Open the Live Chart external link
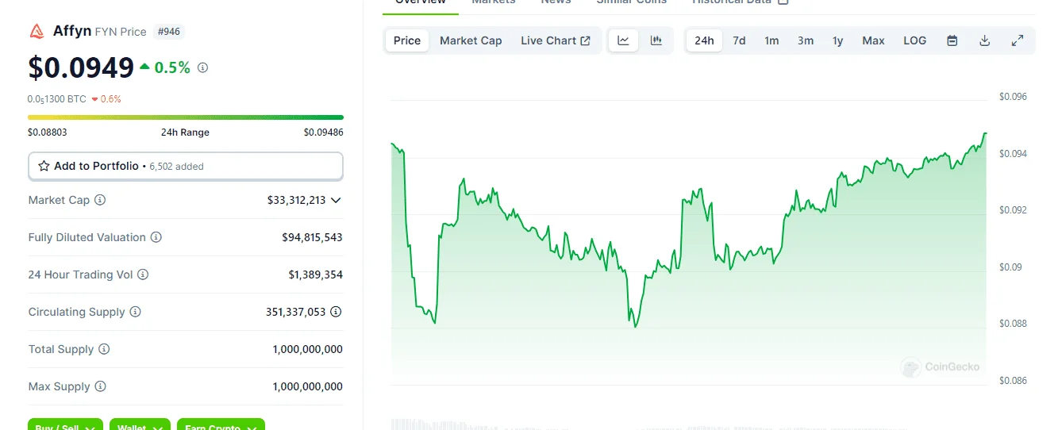1058x430 pixels. pos(556,40)
